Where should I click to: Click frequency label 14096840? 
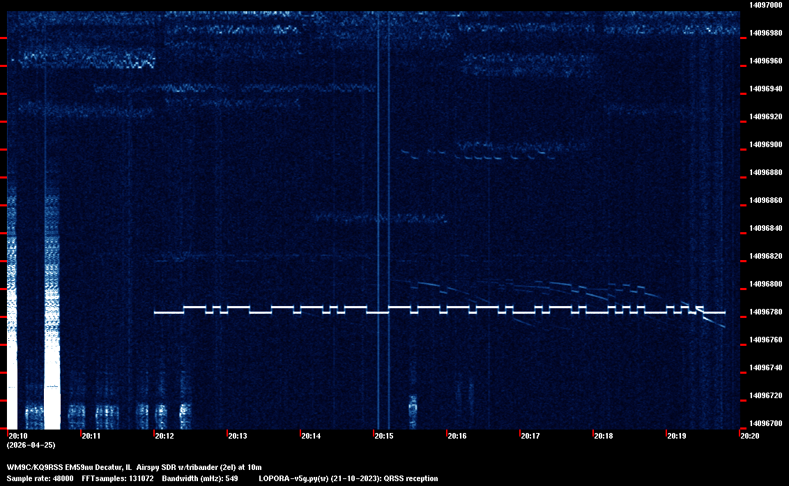pos(766,228)
